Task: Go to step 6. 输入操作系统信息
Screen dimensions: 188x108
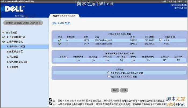Action: coord(17,62)
